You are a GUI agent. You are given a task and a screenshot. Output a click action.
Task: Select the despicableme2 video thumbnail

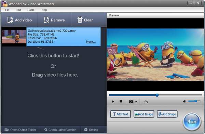(14, 37)
